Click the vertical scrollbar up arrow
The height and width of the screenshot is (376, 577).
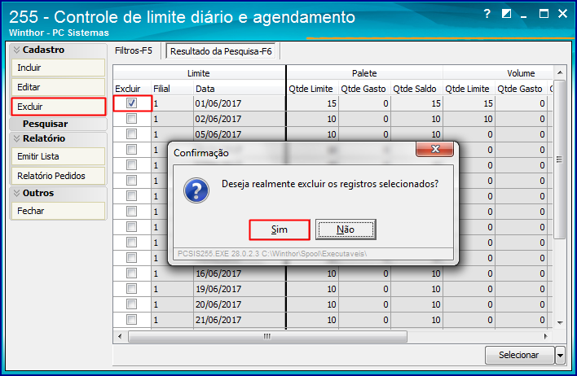click(x=560, y=72)
